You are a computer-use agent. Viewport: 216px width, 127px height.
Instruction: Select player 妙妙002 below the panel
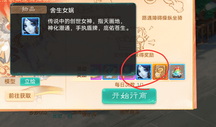point(38,113)
